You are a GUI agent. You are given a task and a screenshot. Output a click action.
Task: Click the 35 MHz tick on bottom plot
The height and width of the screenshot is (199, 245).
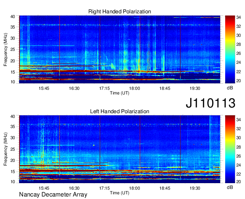click(x=13, y=127)
